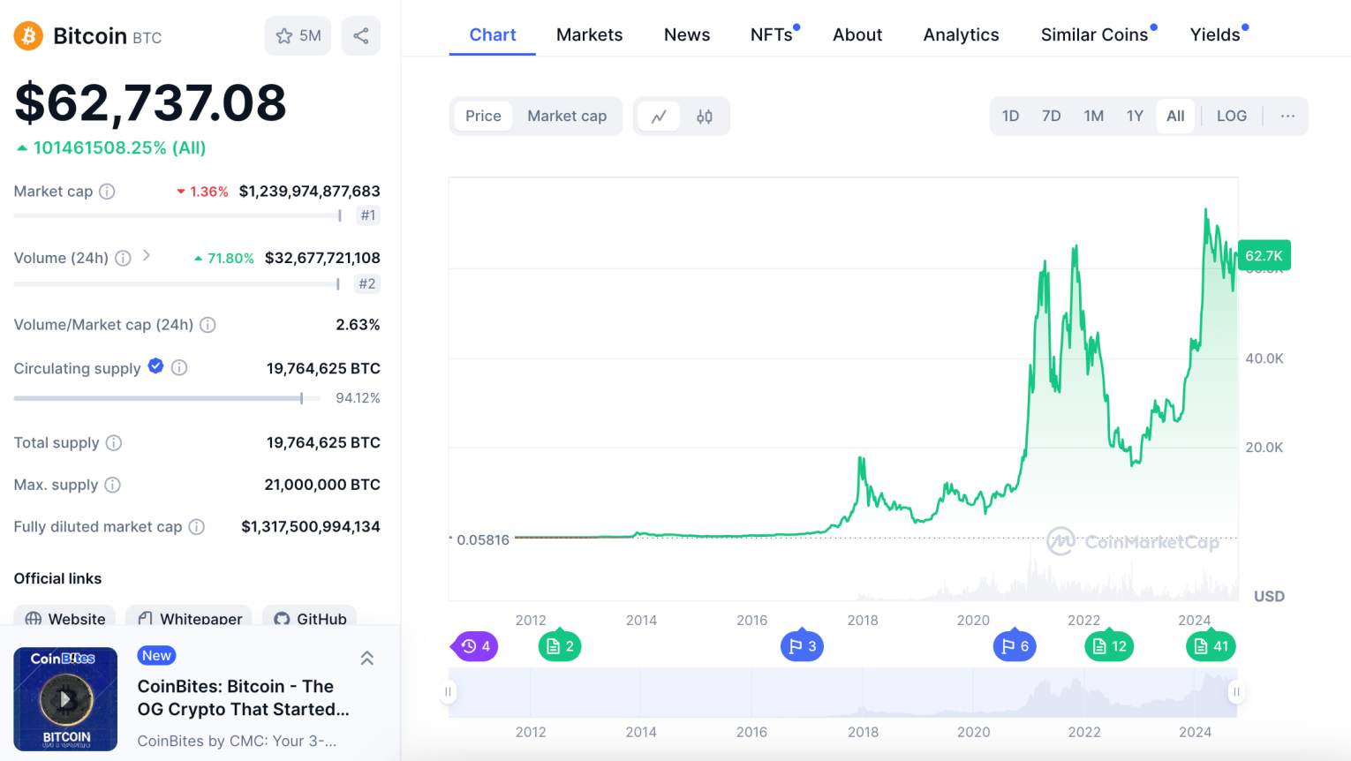Open the Analytics tab
1351x761 pixels.
pos(961,35)
